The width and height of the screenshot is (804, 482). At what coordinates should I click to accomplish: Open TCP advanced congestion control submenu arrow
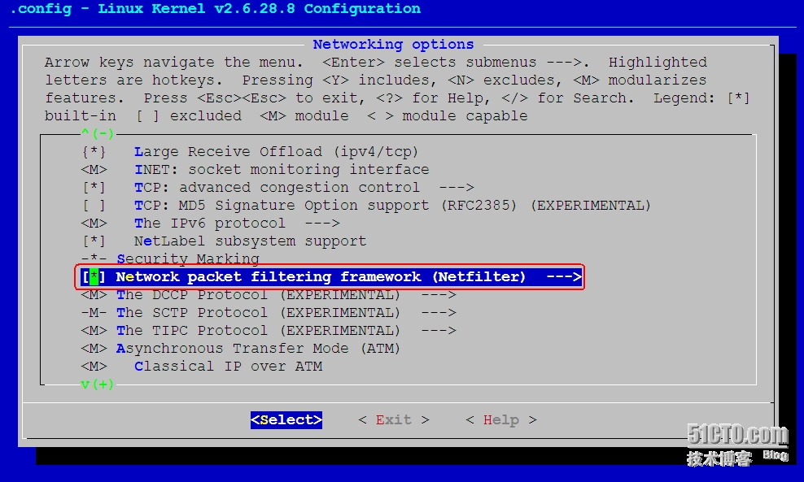tap(457, 188)
